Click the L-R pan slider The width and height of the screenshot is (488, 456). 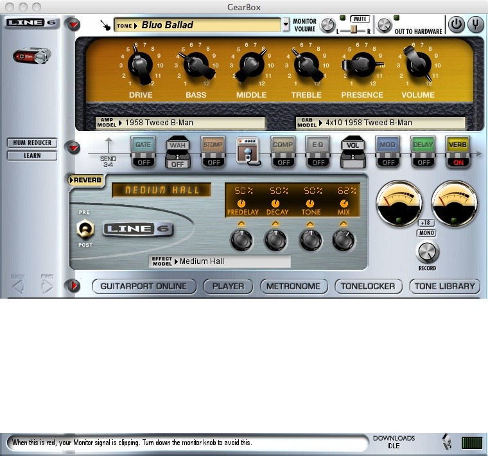click(x=354, y=30)
